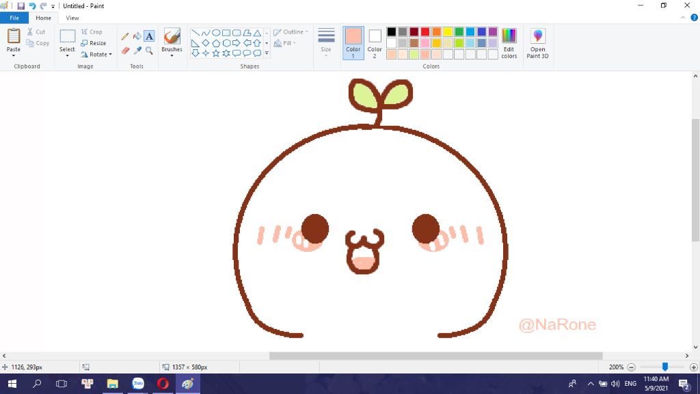Choose the Right triangle shape
Viewport: 700px width, 394px height.
coord(196,43)
